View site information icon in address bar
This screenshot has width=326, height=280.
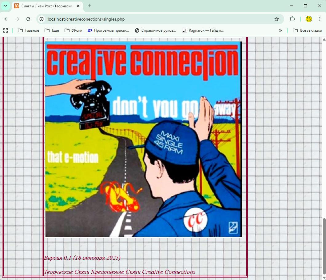(x=42, y=19)
